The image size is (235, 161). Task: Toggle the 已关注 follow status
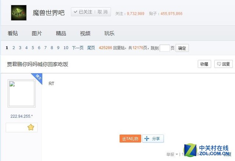tap(83, 12)
